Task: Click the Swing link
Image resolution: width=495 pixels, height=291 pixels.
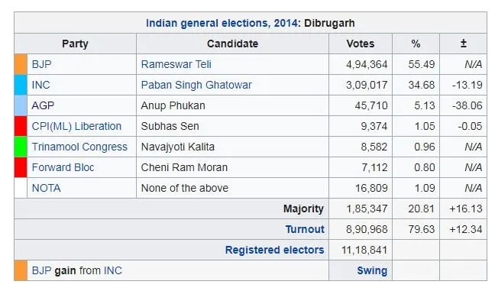Action: click(x=372, y=271)
